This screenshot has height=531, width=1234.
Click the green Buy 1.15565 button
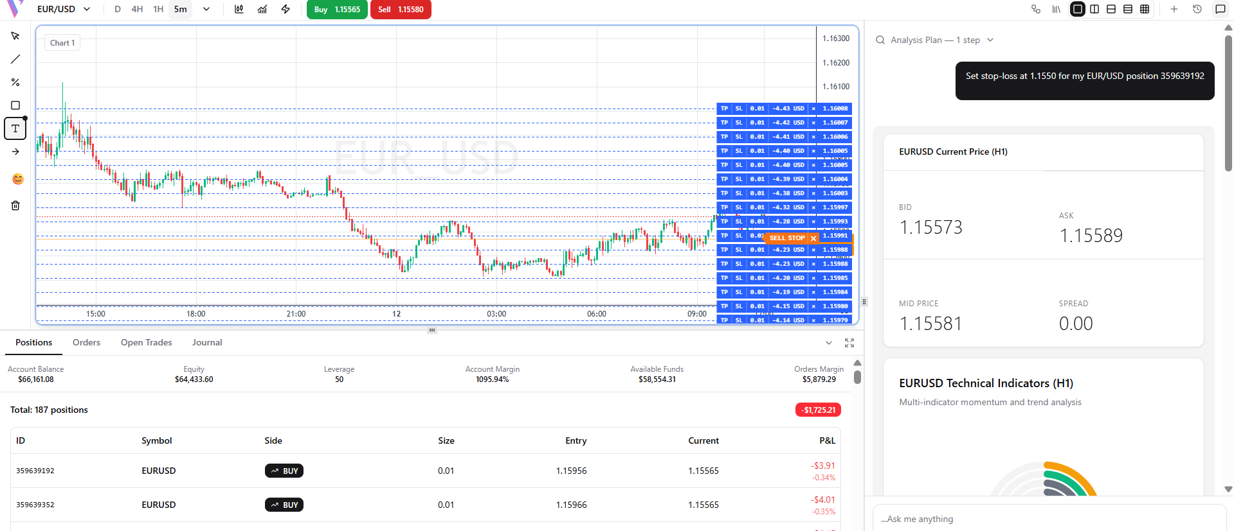[337, 10]
